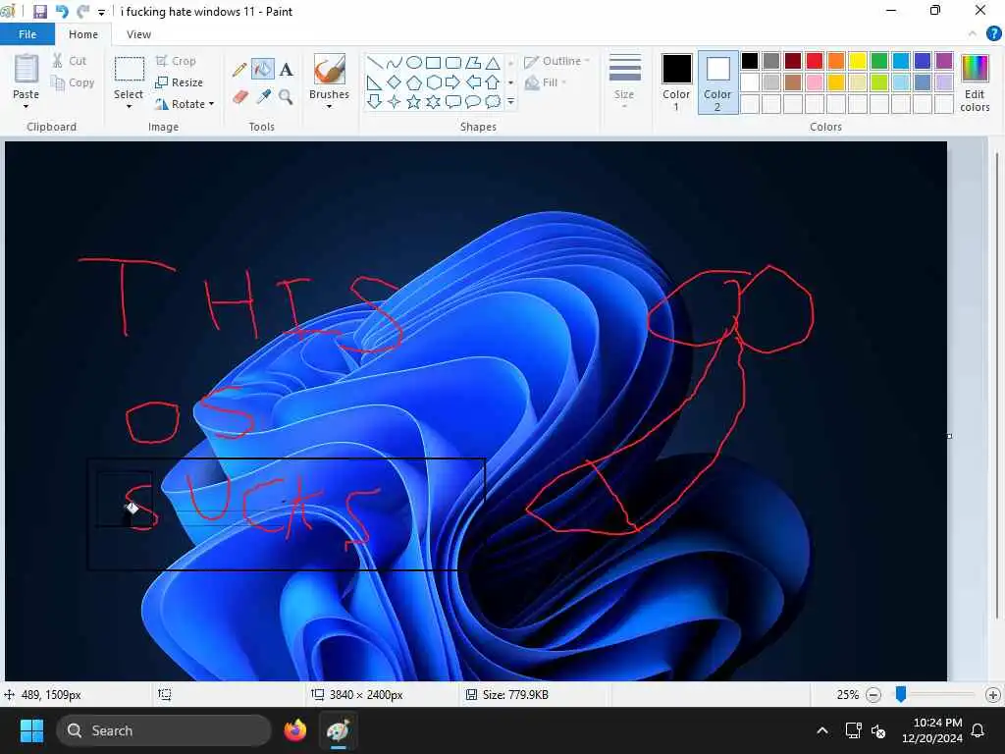Choose the Diamond shape
The height and width of the screenshot is (754, 1005).
(x=395, y=82)
